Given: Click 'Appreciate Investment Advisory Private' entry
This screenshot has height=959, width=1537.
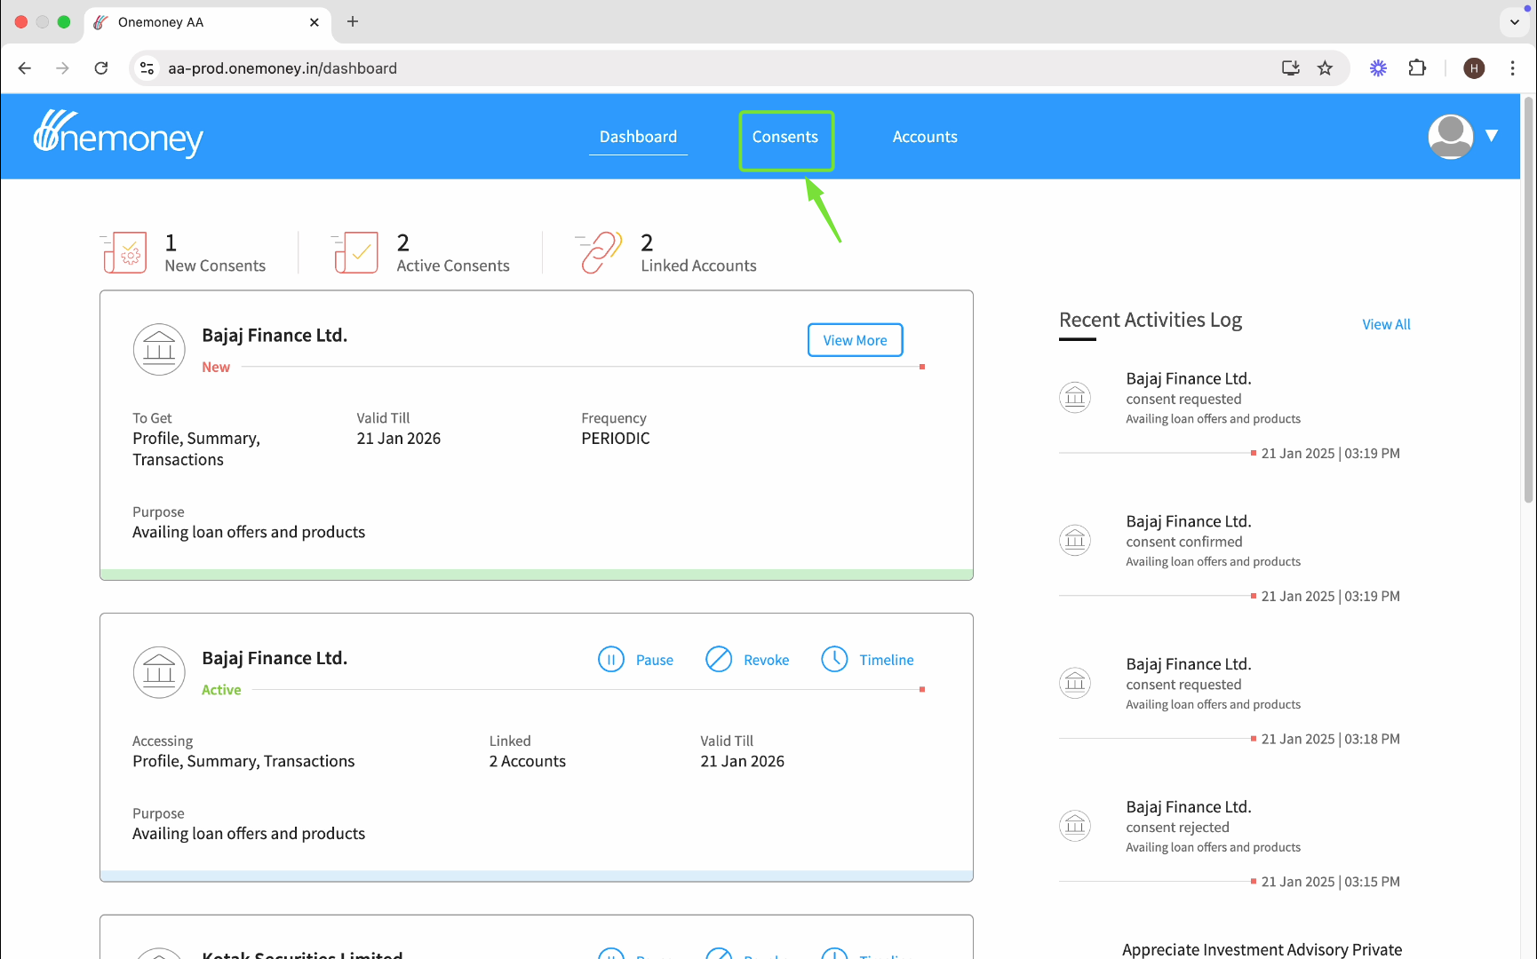Looking at the screenshot, I should pyautogui.click(x=1262, y=949).
